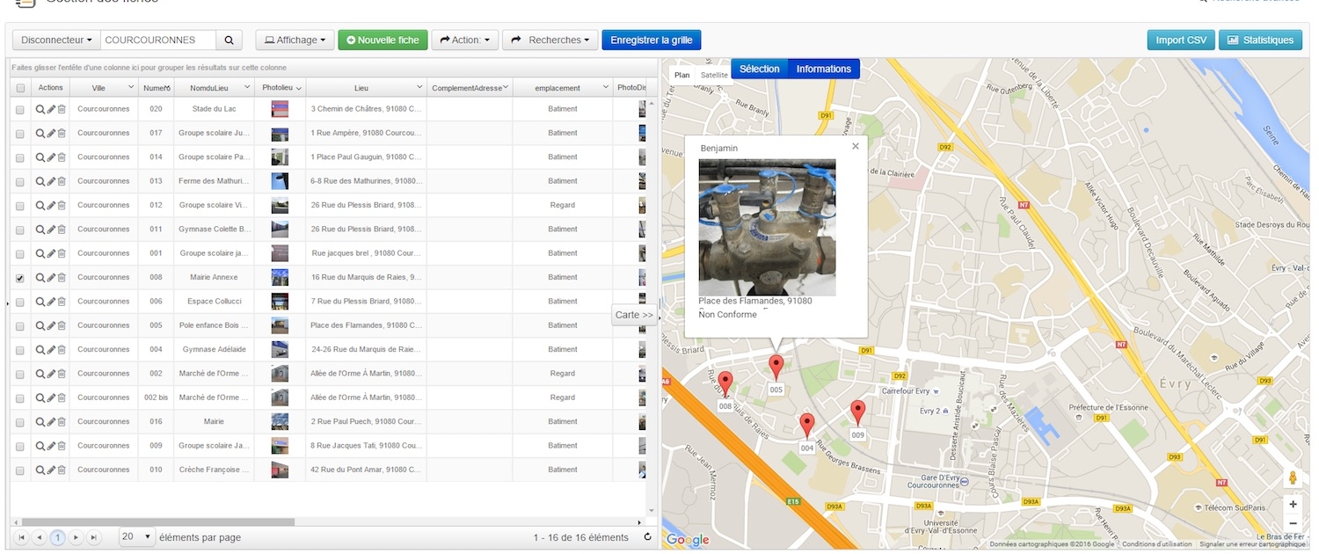
Task: Go to next grid page
Action: click(x=77, y=537)
